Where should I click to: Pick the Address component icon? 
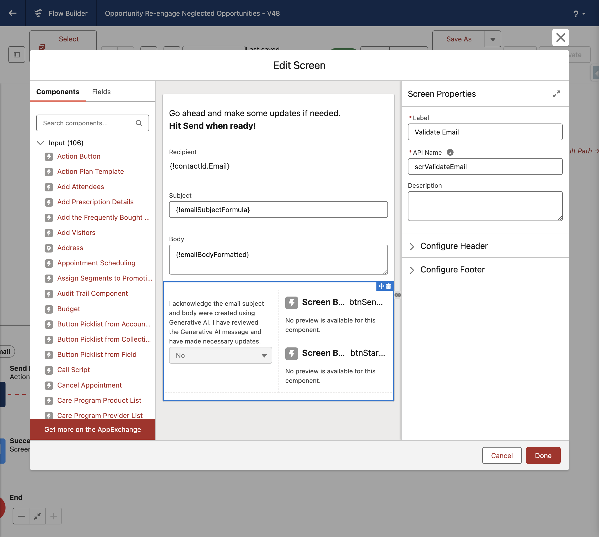[49, 248]
